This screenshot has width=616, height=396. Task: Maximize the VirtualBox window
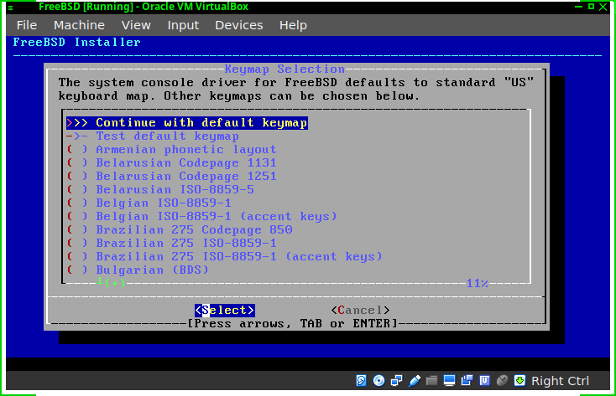click(x=591, y=7)
